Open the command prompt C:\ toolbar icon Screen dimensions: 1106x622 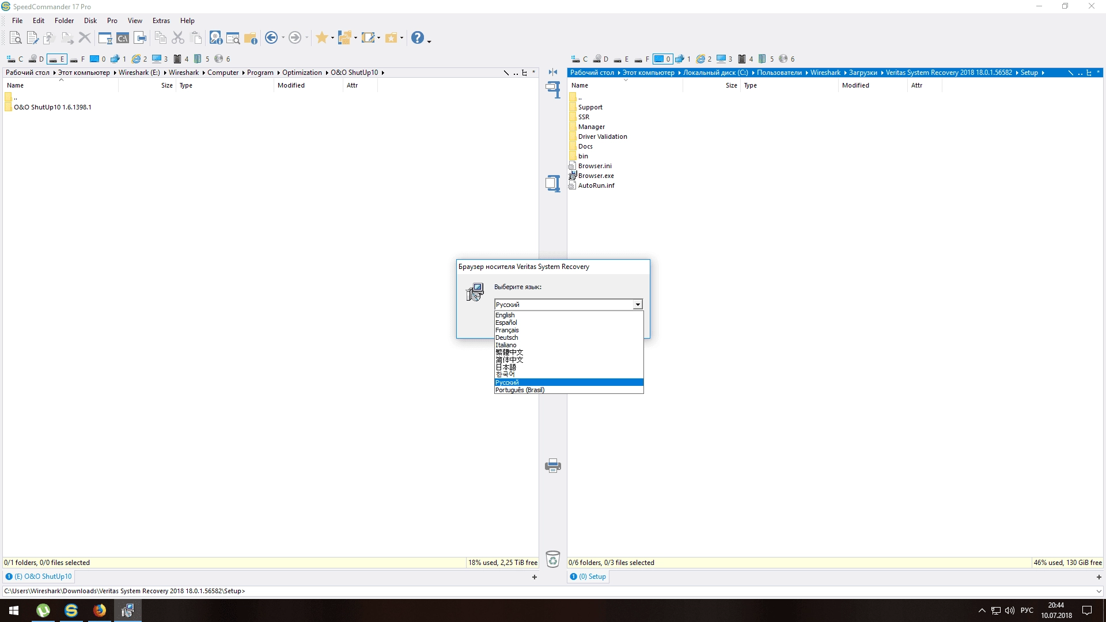(123, 38)
